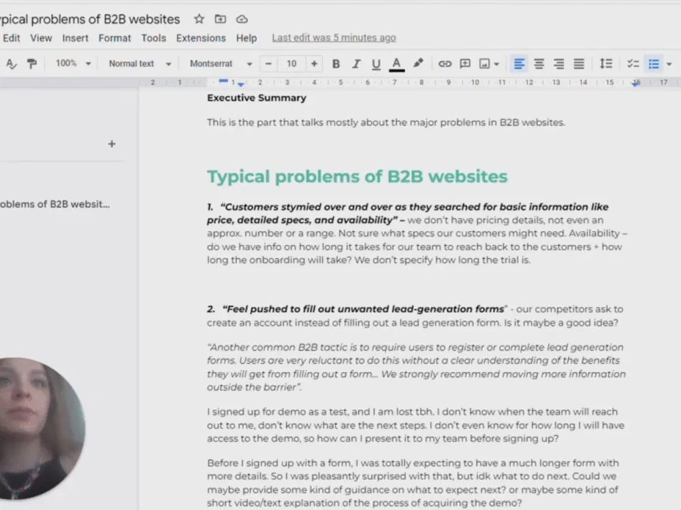Toggle underline formatting
The image size is (681, 510).
[376, 64]
